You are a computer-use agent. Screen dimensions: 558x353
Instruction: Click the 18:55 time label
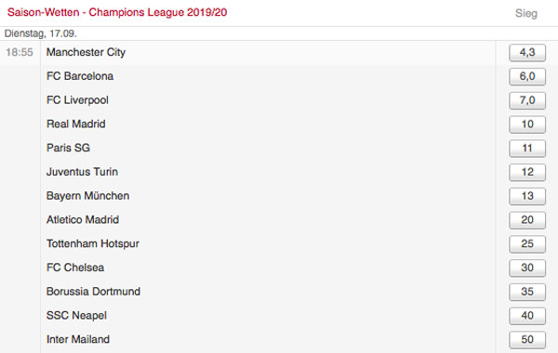point(20,52)
